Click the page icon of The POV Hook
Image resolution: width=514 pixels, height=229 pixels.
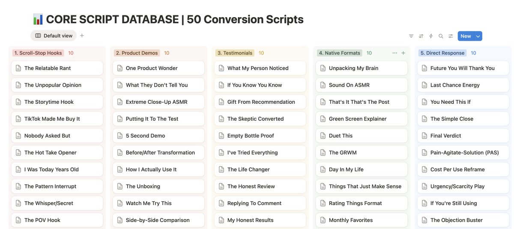(18, 220)
